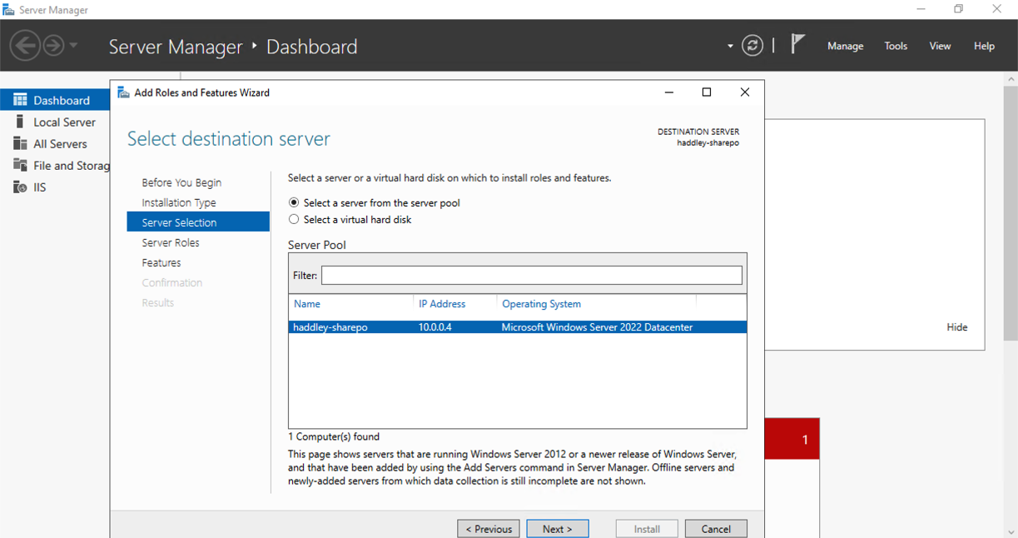Close the Add Roles and Features Wizard
The width and height of the screenshot is (1018, 538).
745,92
